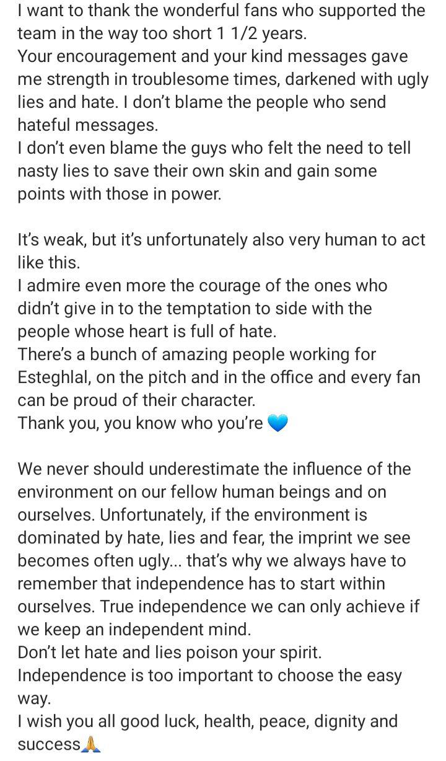Click the line starting "I admire even more"
Screen dimensions: 446x761
(202, 286)
